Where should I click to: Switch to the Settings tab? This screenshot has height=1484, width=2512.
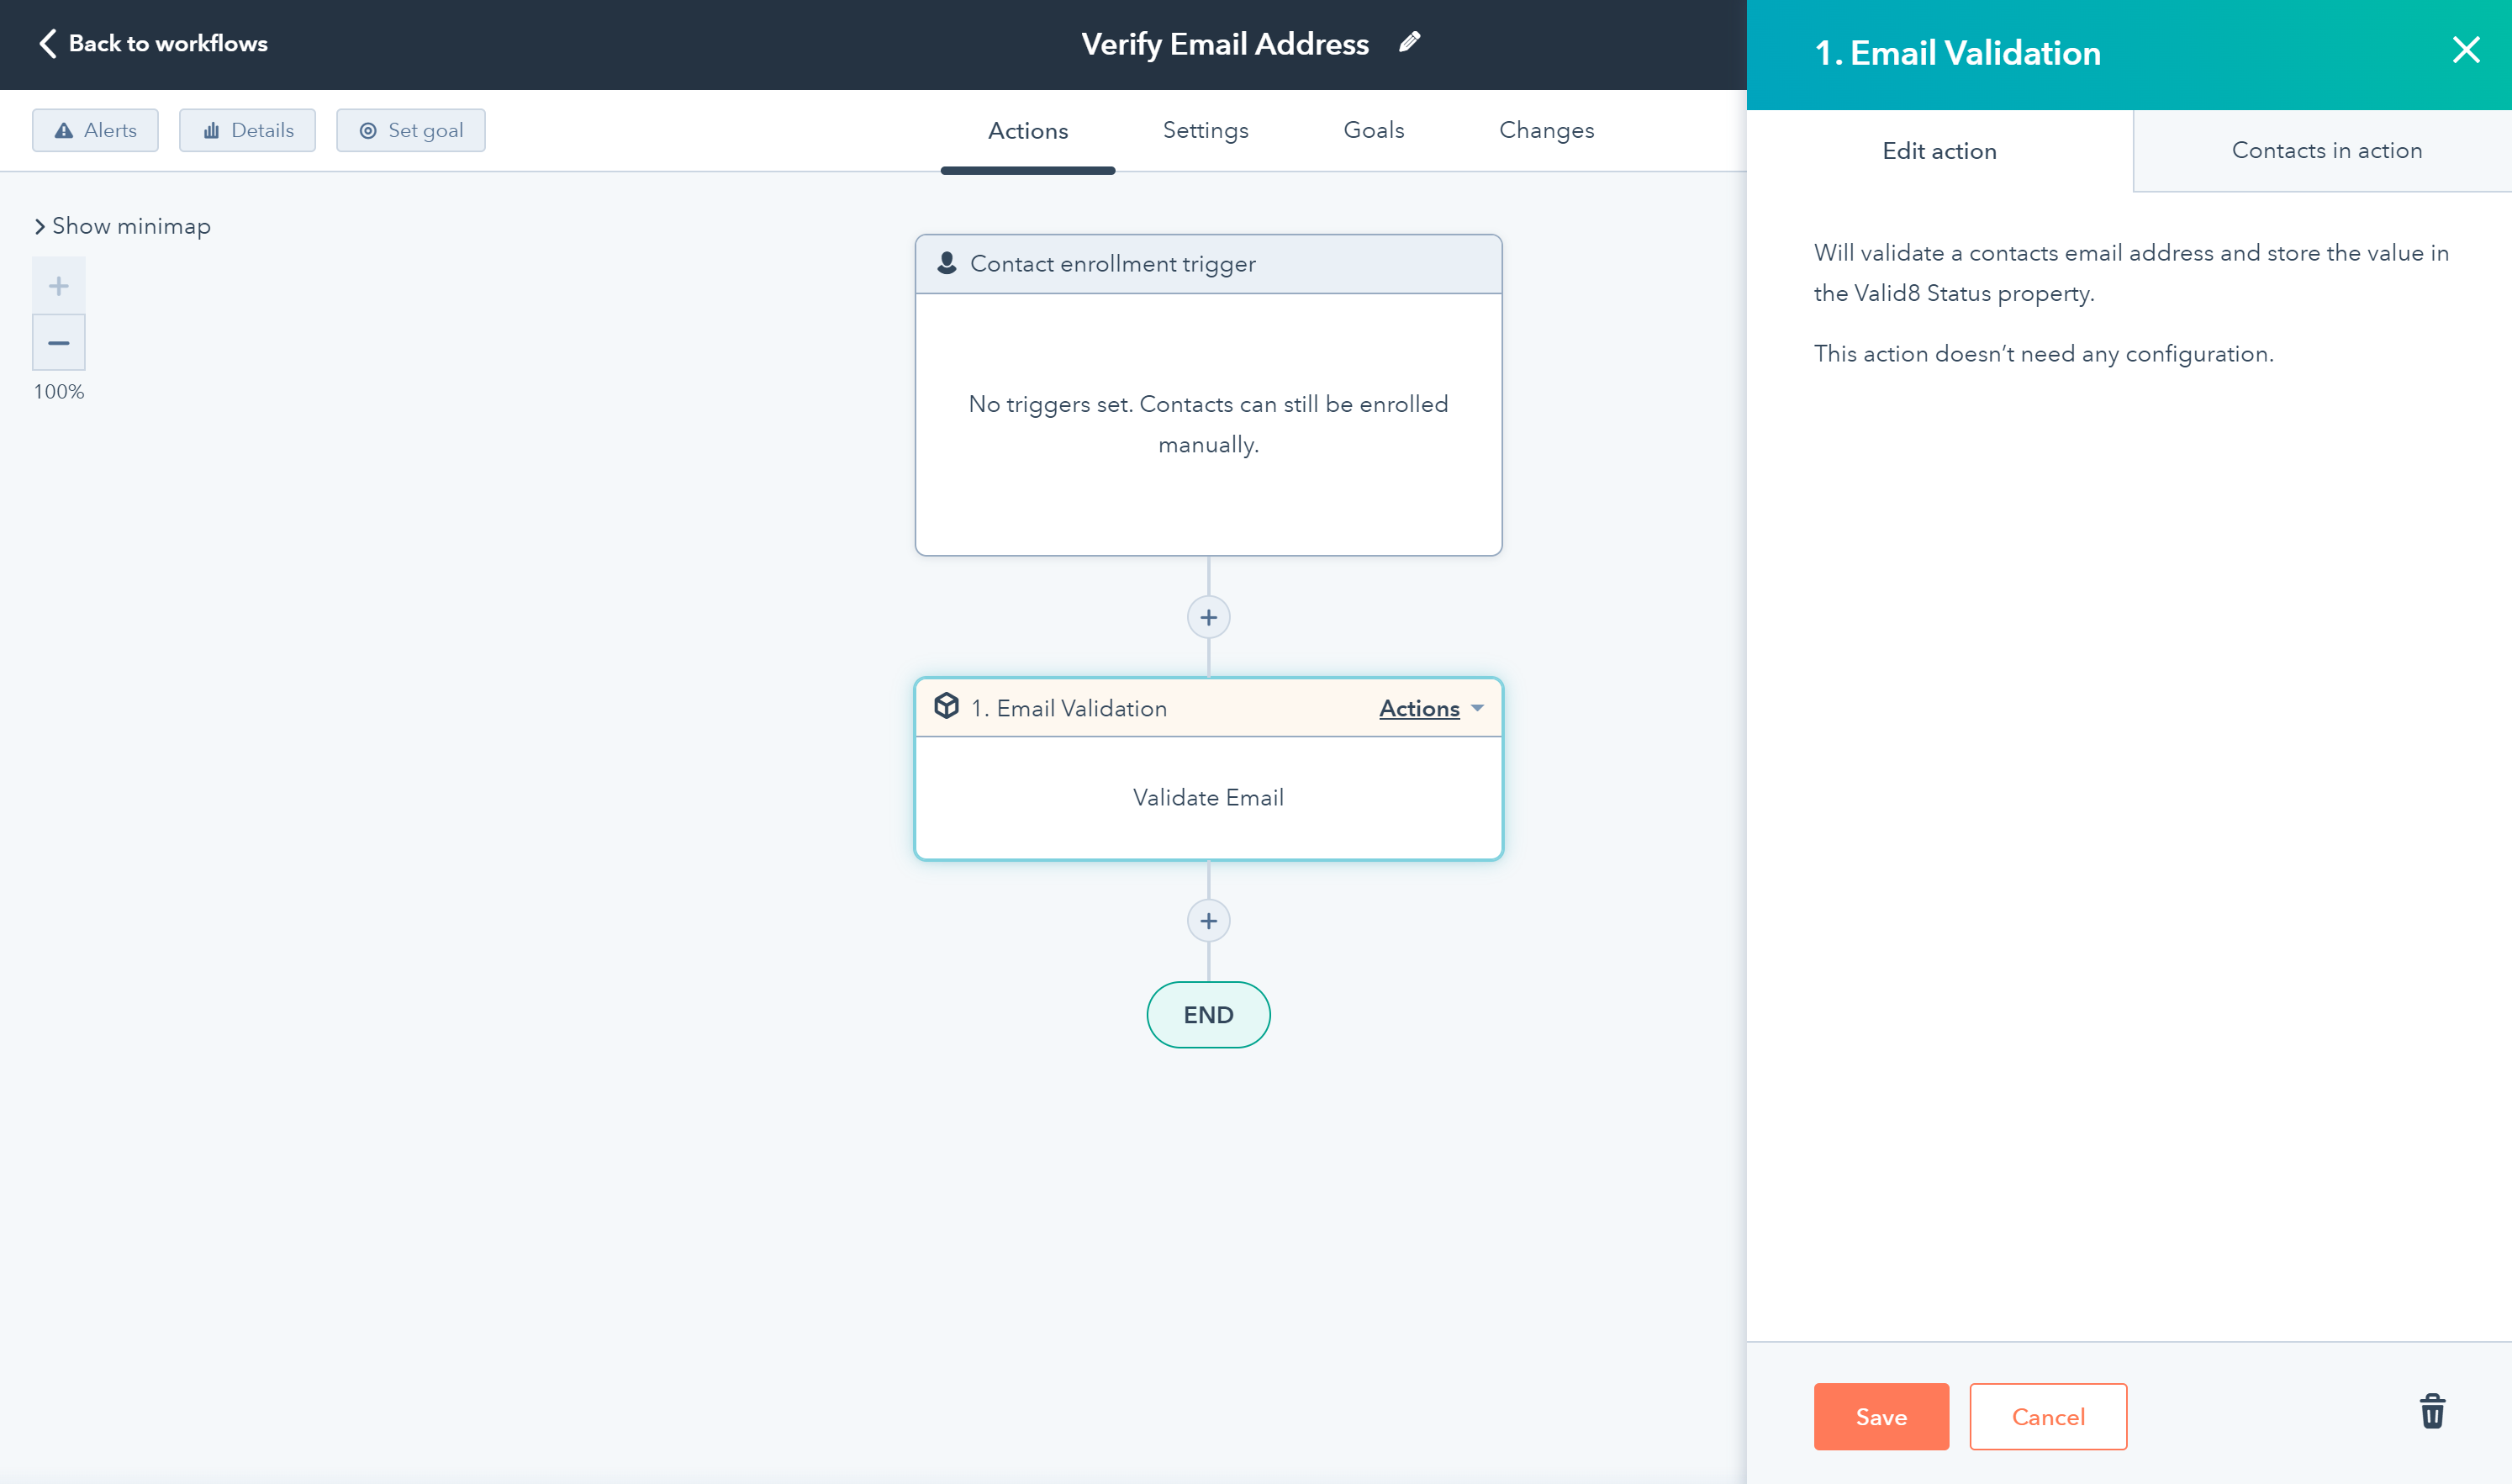coord(1205,131)
